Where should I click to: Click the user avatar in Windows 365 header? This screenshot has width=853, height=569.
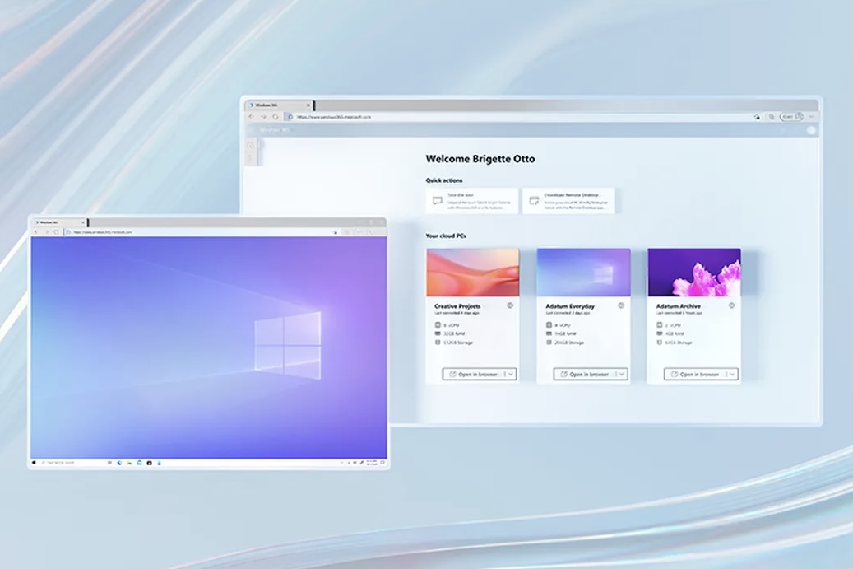(x=811, y=130)
